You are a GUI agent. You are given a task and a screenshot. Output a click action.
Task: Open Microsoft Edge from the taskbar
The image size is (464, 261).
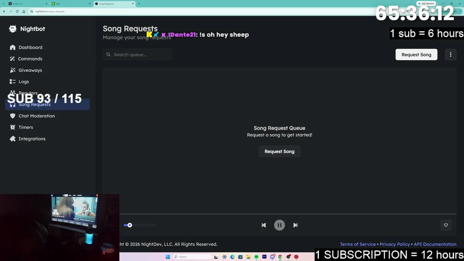click(x=232, y=257)
